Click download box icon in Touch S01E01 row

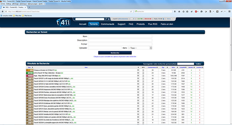pyautogui.click(x=138, y=78)
